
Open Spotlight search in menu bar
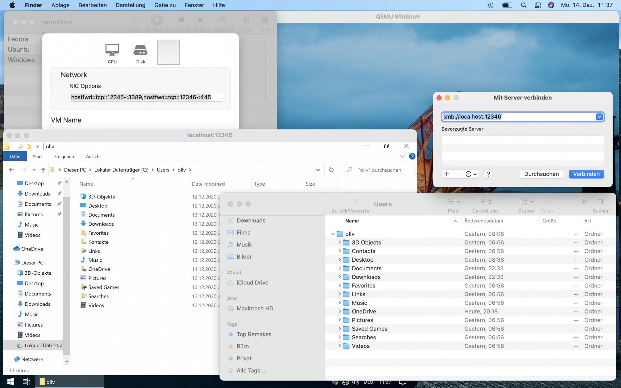(x=524, y=5)
